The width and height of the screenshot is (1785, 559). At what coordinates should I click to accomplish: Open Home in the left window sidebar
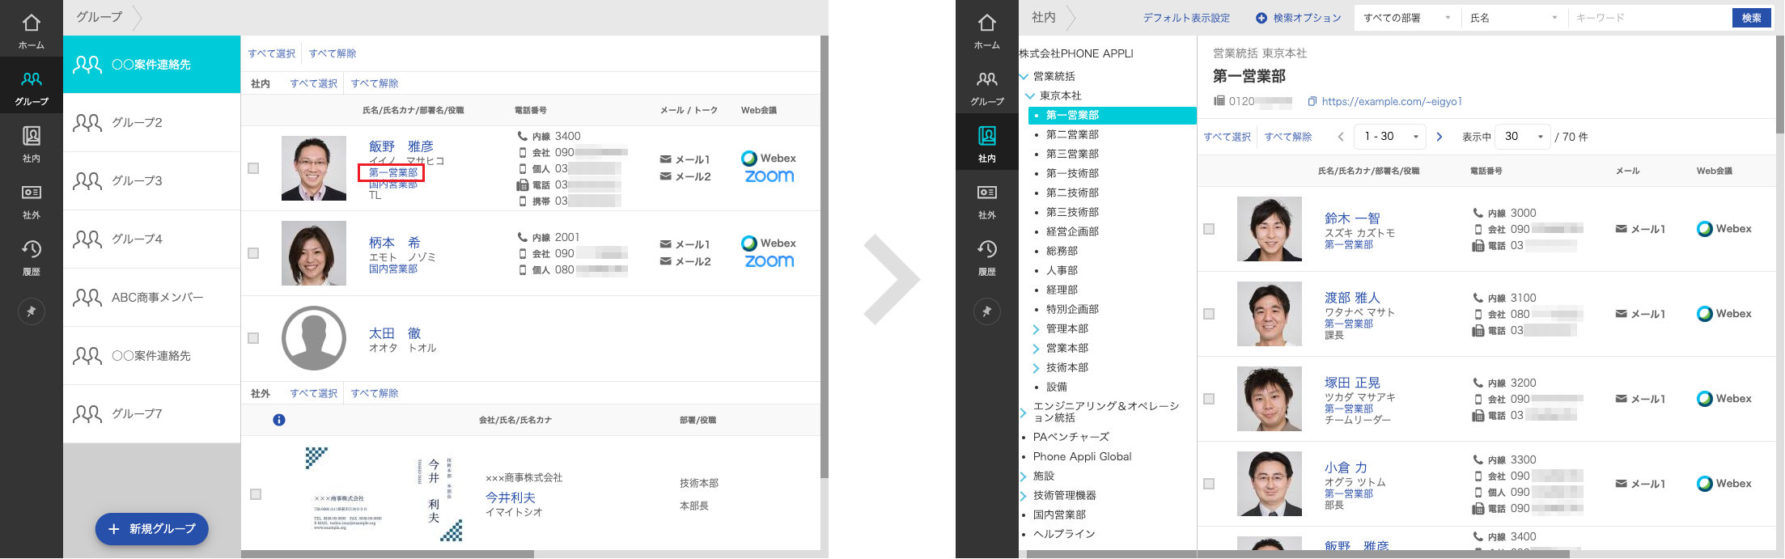click(32, 31)
